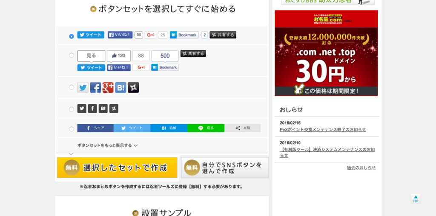Click the 120 likes count balloon
436x216 pixels.
pos(119,56)
